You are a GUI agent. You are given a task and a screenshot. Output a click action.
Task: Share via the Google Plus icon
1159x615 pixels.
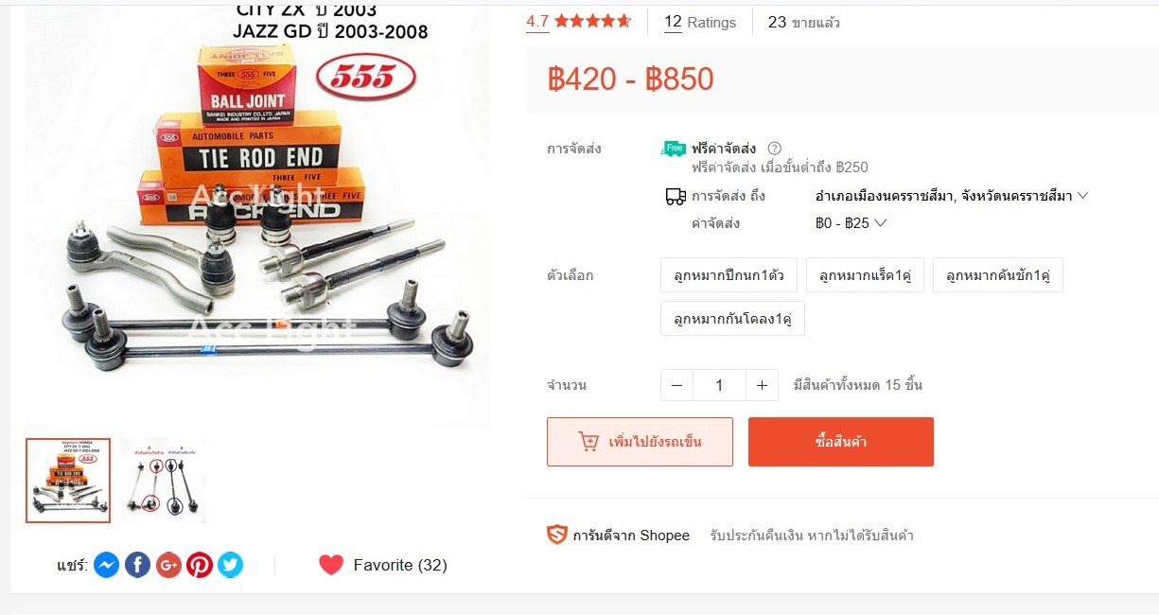168,565
